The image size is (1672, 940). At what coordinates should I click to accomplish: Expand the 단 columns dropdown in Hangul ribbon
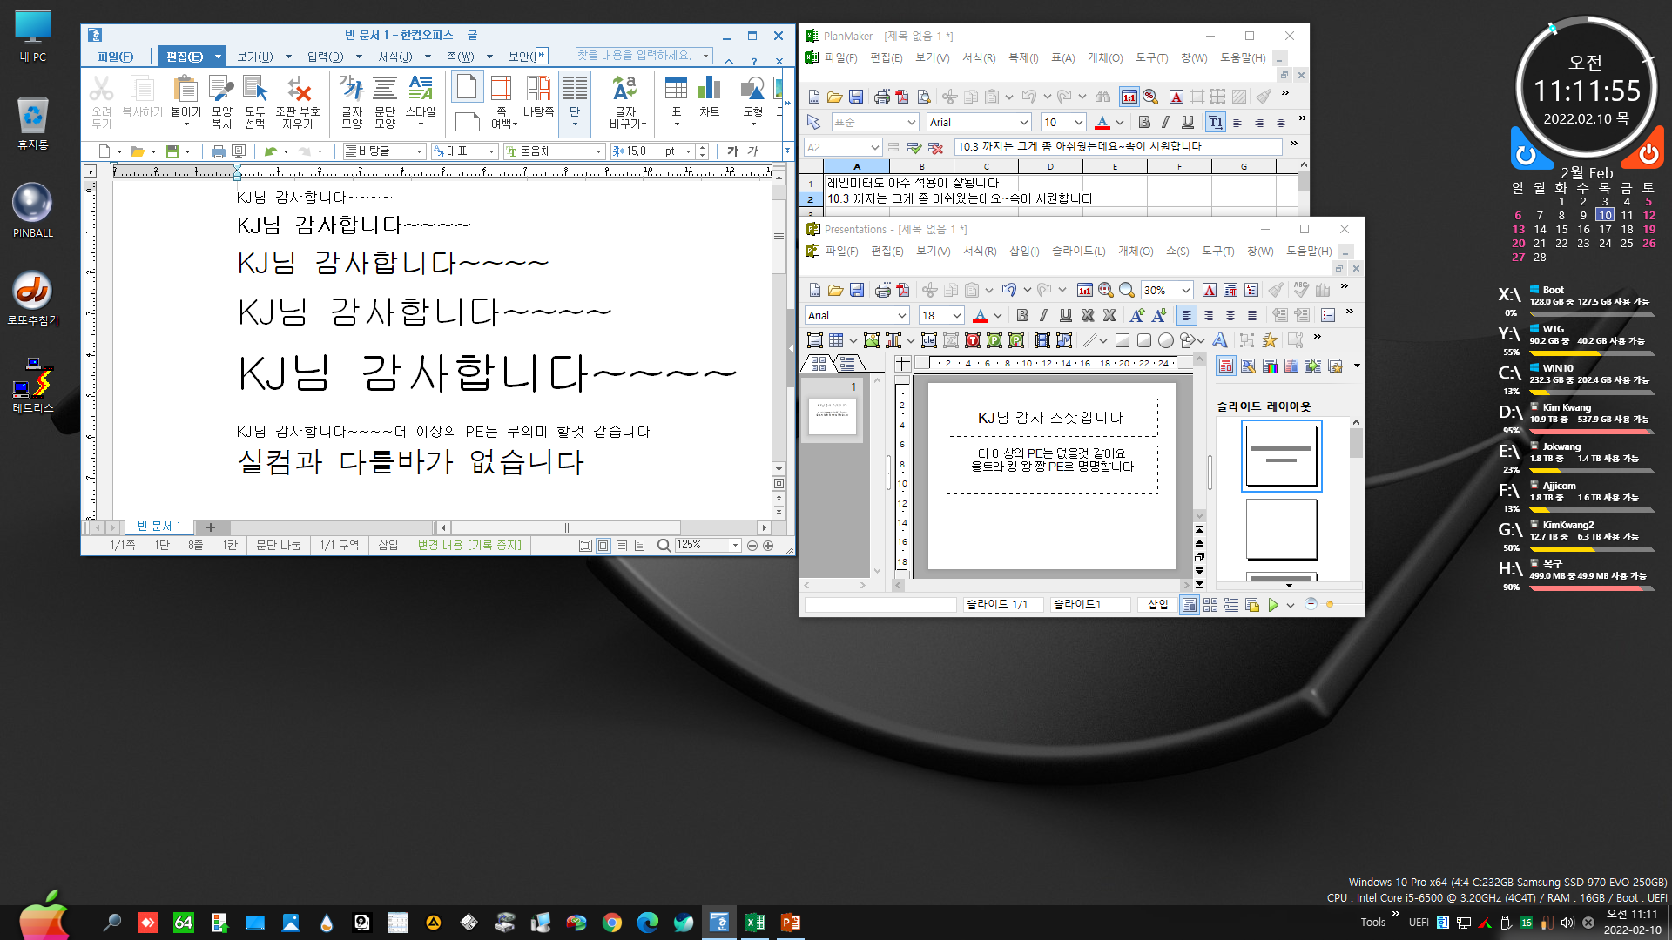point(575,124)
